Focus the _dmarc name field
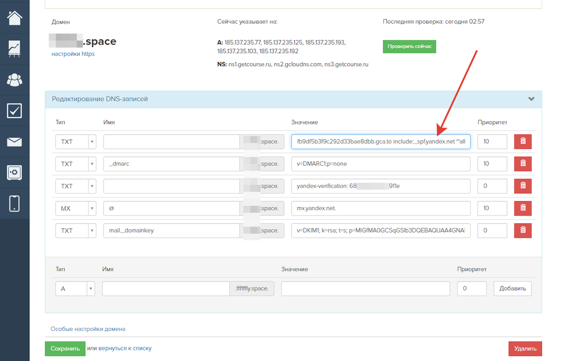 [x=171, y=164]
